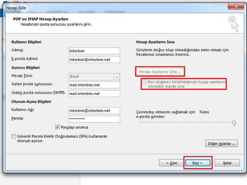Focus the Parola password field
This screenshot has width=247, height=185.
point(94,119)
